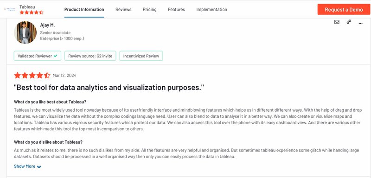This screenshot has height=178, width=371.
Task: Open the three-dots more options menu
Action: 361,23
